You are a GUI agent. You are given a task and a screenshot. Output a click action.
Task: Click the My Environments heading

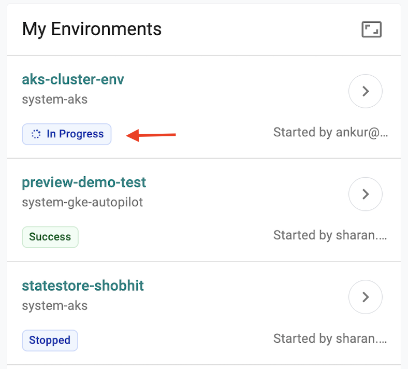(92, 29)
